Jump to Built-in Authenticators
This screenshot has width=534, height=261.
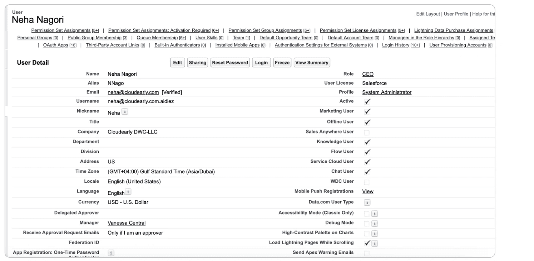click(180, 45)
